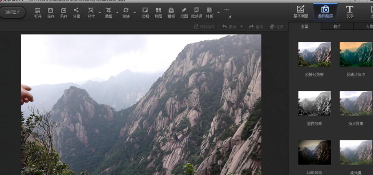Image resolution: width=373 pixels, height=175 pixels.
Task: Click the 黑白效果 label text
Action: point(314,124)
